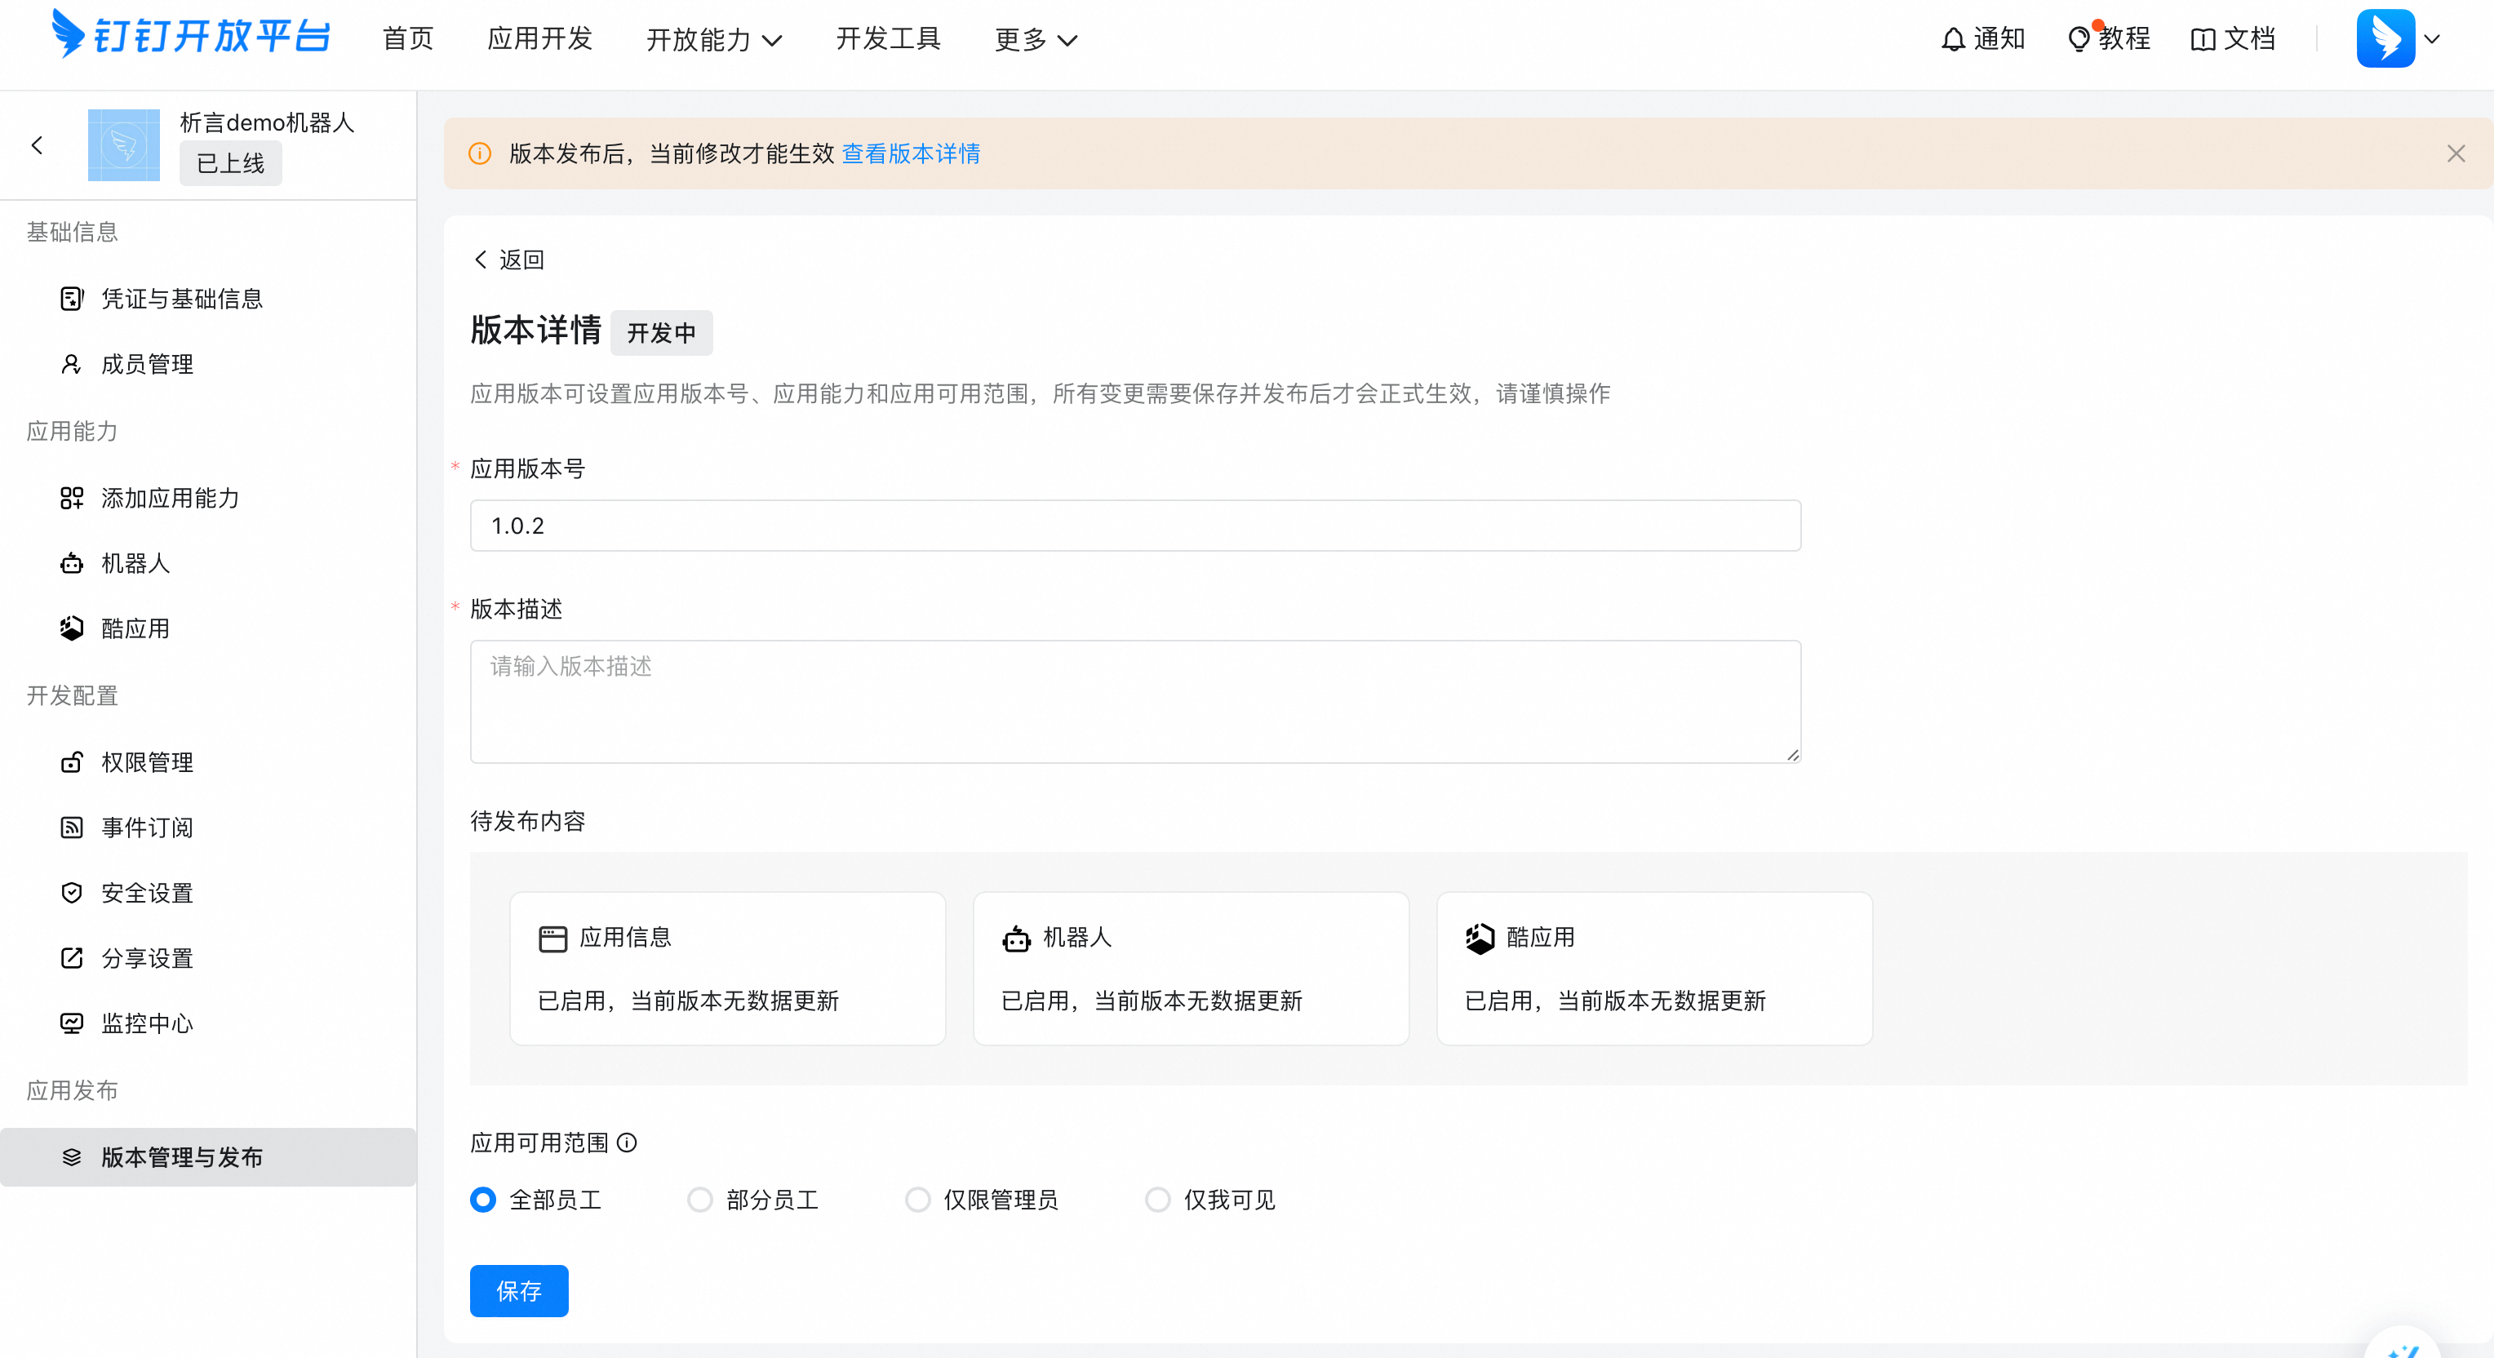Click the 酷应用 card cube icon

pos(1480,939)
